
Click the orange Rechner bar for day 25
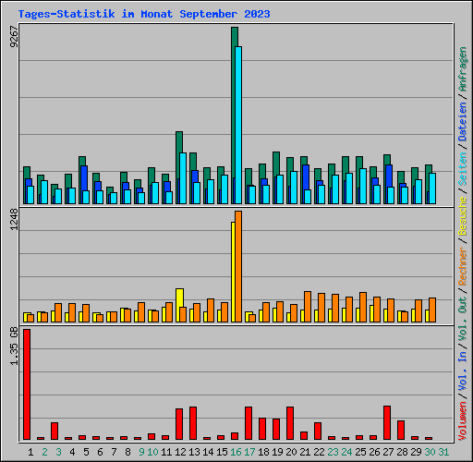[x=363, y=307]
